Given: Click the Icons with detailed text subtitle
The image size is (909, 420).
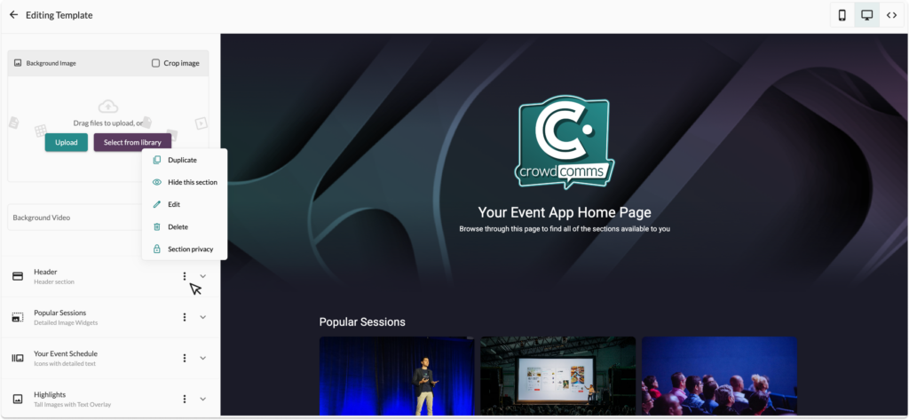Looking at the screenshot, I should 65,364.
